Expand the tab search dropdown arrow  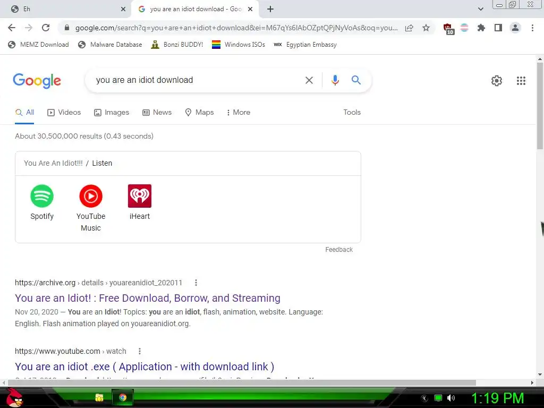(480, 9)
